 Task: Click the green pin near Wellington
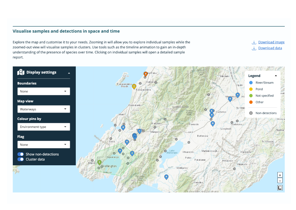[x=99, y=162]
